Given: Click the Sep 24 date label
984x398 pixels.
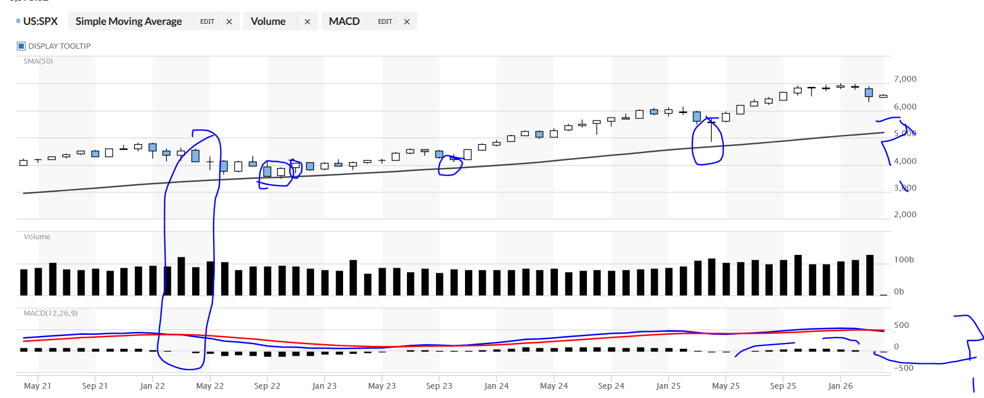Looking at the screenshot, I should pos(611,386).
